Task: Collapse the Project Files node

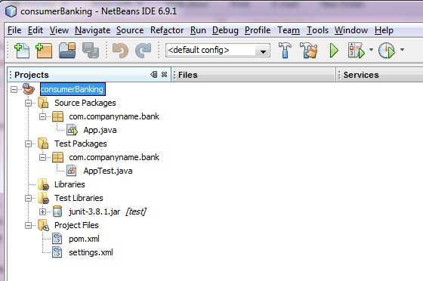Action: [29, 225]
